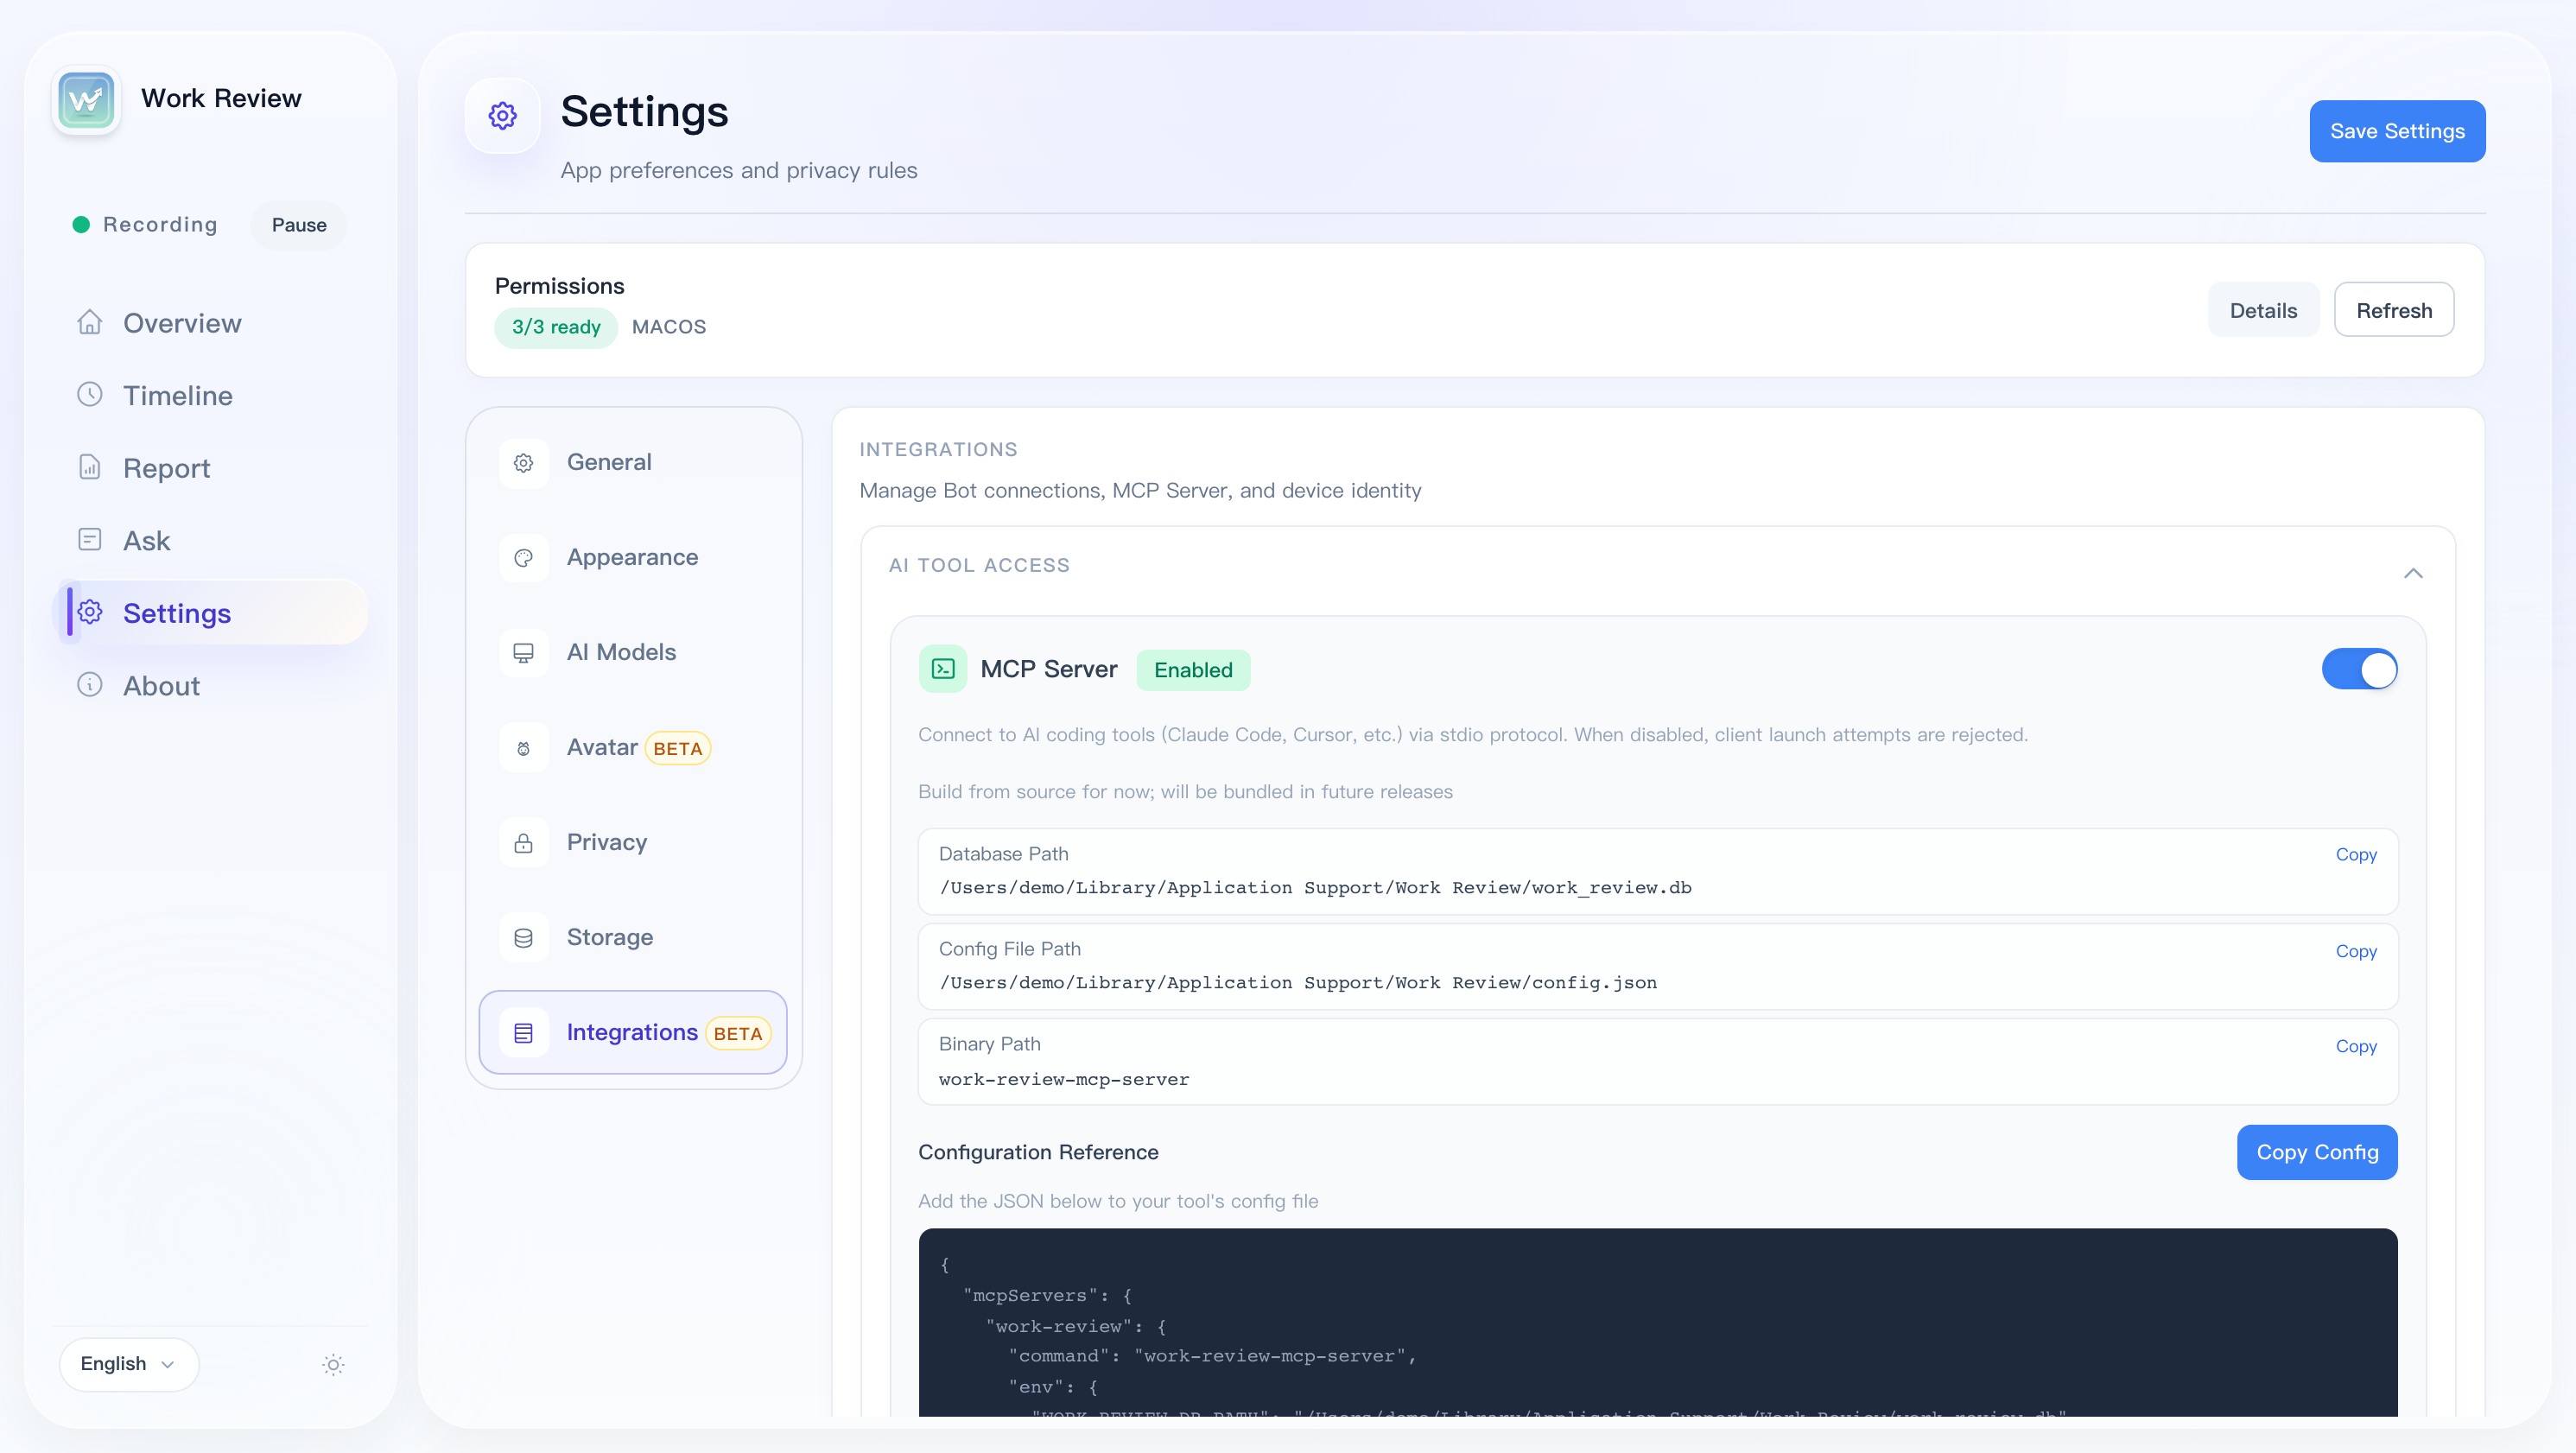The width and height of the screenshot is (2576, 1453).
Task: Open the About page
Action: (x=212, y=685)
